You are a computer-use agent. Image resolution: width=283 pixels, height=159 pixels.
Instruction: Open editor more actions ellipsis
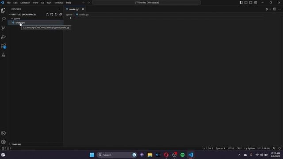pyautogui.click(x=279, y=9)
